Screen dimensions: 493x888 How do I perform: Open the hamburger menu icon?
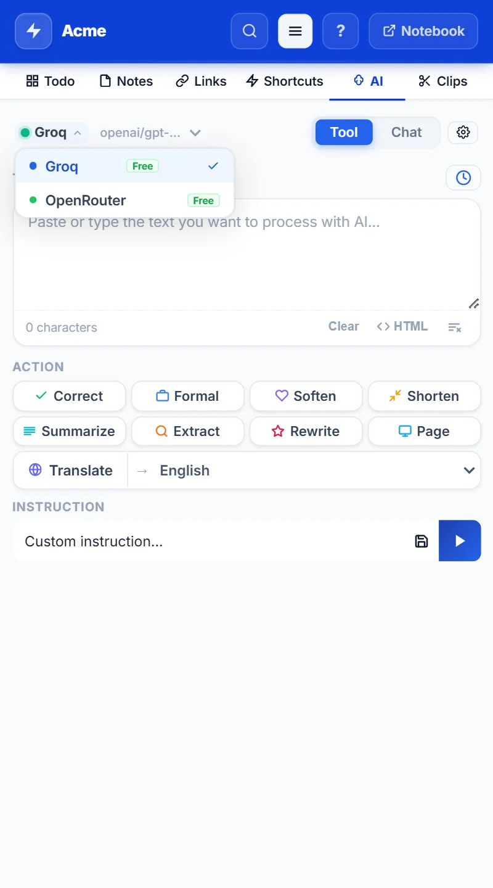point(295,31)
